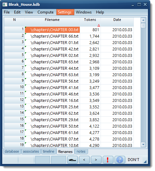Sort by the Date column header
This screenshot has height=171, width=155.
117,22
